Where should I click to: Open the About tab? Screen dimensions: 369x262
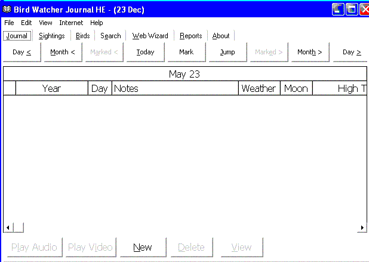[221, 36]
